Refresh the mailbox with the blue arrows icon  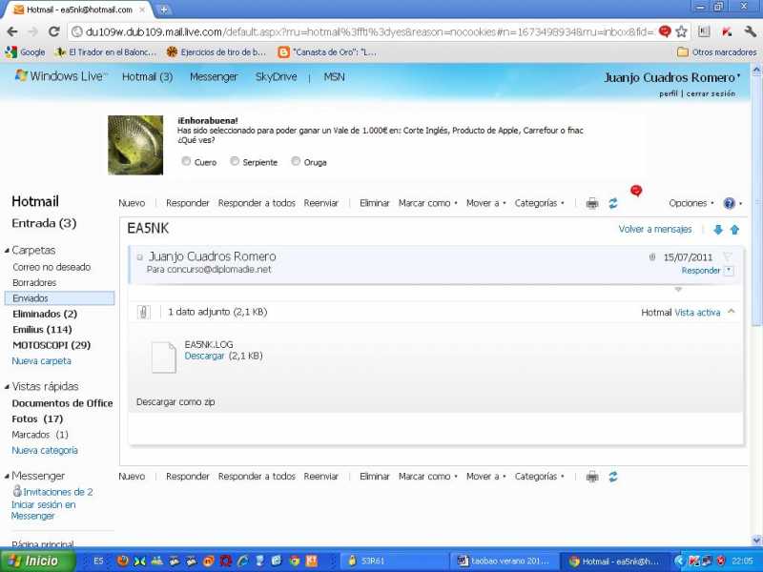(613, 203)
